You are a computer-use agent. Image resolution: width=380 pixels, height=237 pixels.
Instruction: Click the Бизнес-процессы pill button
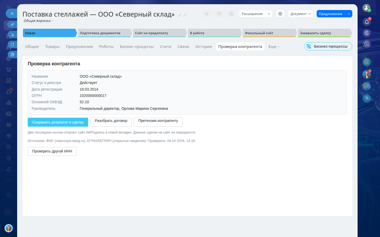pyautogui.click(x=328, y=46)
